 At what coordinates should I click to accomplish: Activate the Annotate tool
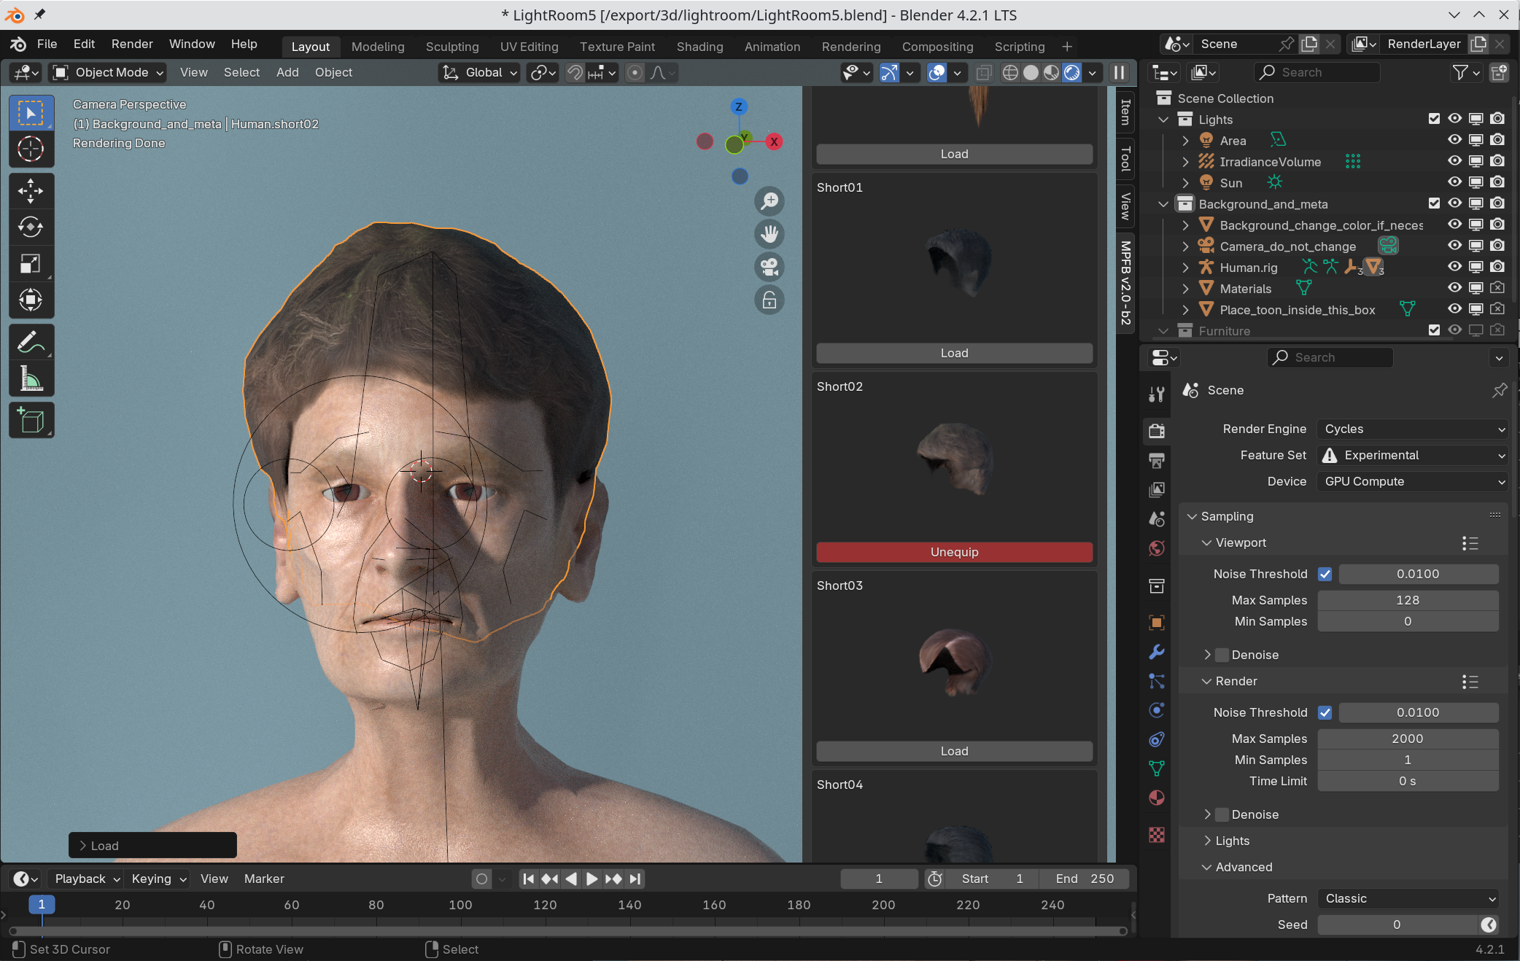[31, 342]
